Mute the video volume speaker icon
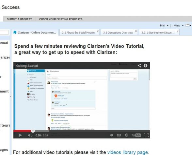Image resolution: width=192 pixels, height=155 pixels. pyautogui.click(x=30, y=135)
